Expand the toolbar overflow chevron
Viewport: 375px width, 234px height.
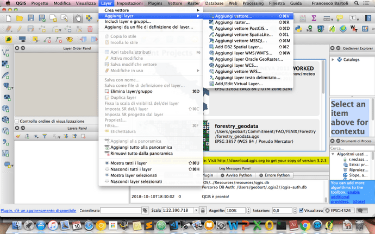pos(373,29)
